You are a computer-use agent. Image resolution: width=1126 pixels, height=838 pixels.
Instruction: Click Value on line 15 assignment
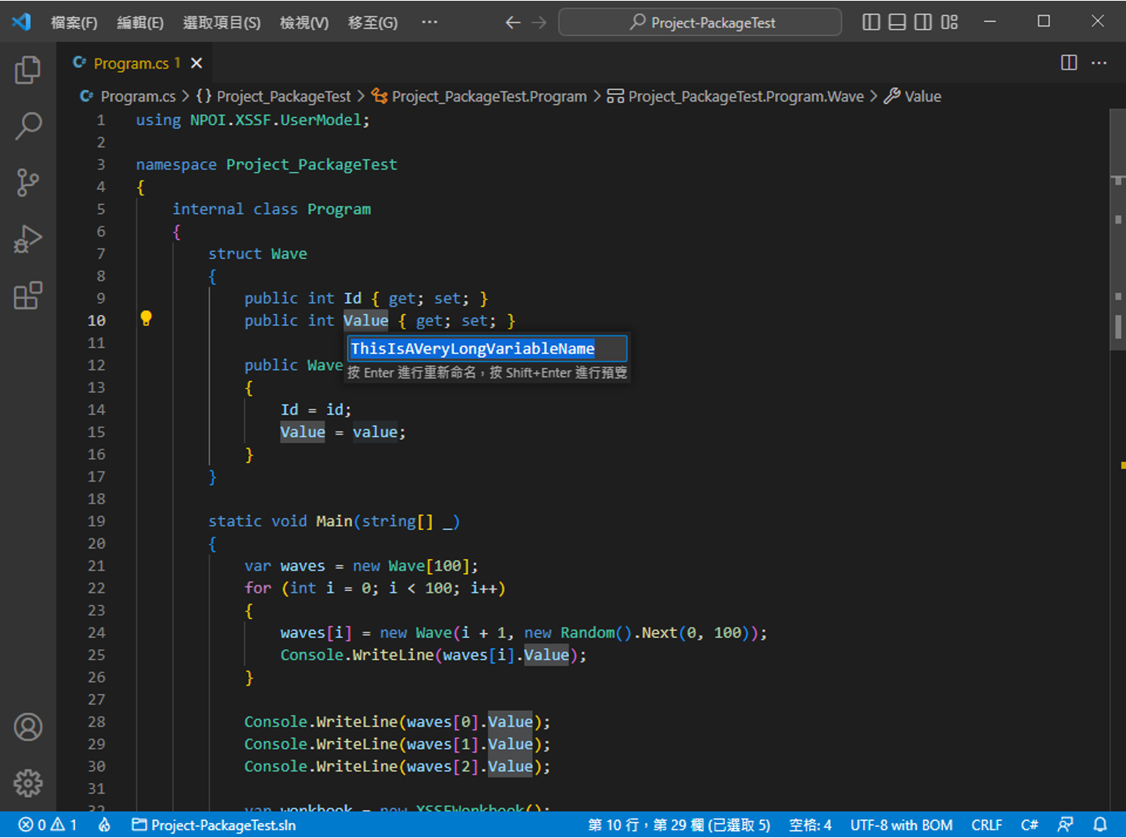[x=303, y=432]
